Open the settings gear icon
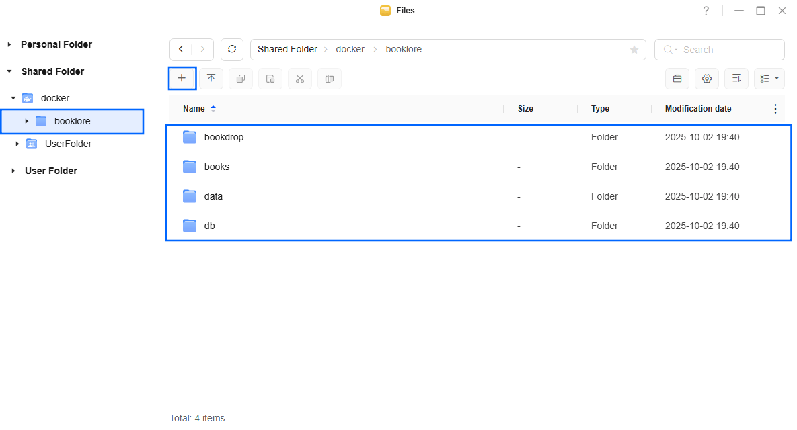This screenshot has height=430, width=797. [x=707, y=79]
